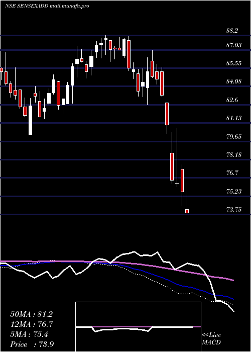Click the 73.75 price axis label
Screen dimensions: 251x352
[234, 210]
